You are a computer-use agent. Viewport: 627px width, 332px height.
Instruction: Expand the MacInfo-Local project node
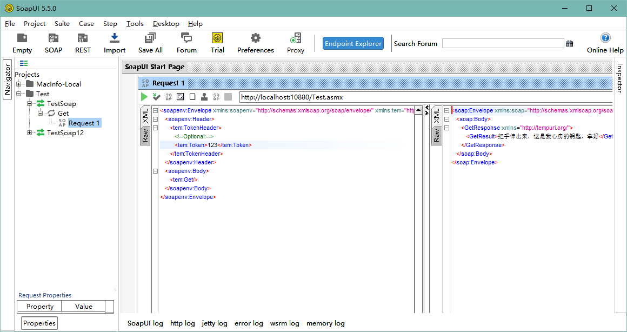pos(19,84)
